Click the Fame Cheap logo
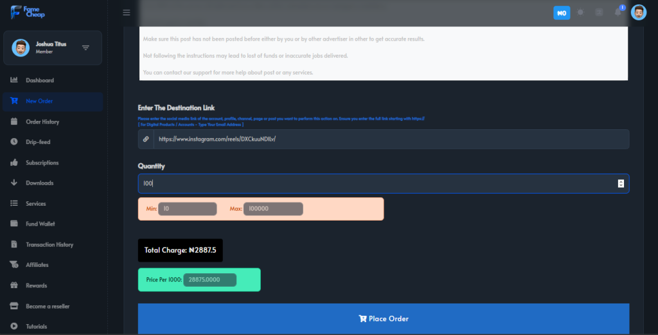This screenshot has width=658, height=335. click(28, 12)
